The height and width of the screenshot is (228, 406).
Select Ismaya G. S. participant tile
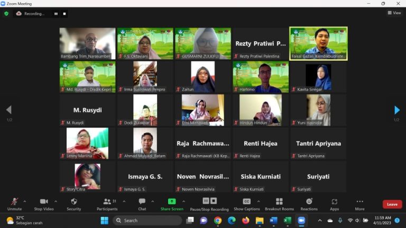(x=145, y=177)
